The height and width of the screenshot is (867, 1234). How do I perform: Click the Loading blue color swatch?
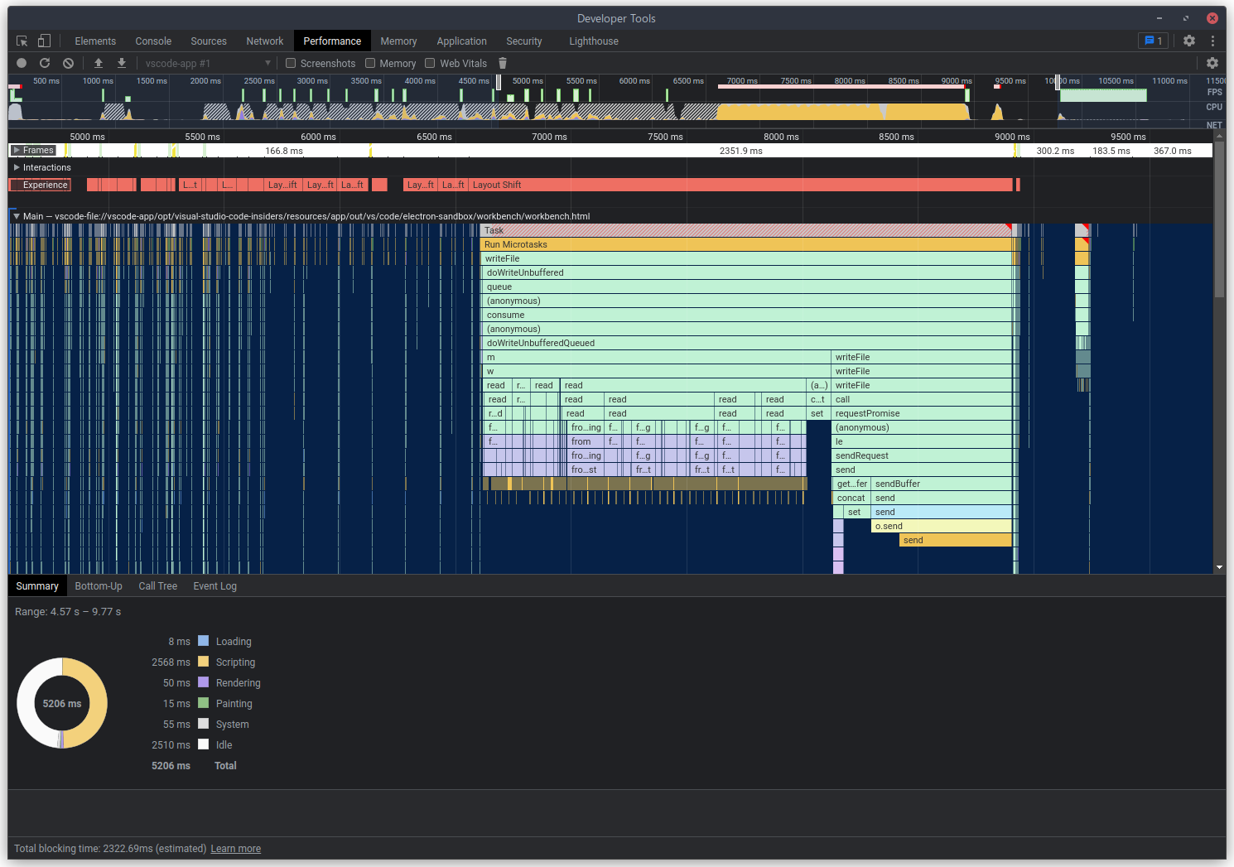click(203, 641)
